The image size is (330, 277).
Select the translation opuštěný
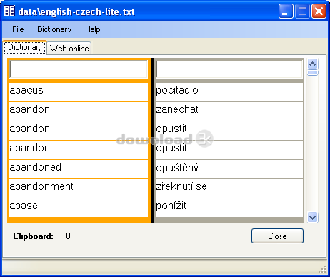(229, 169)
